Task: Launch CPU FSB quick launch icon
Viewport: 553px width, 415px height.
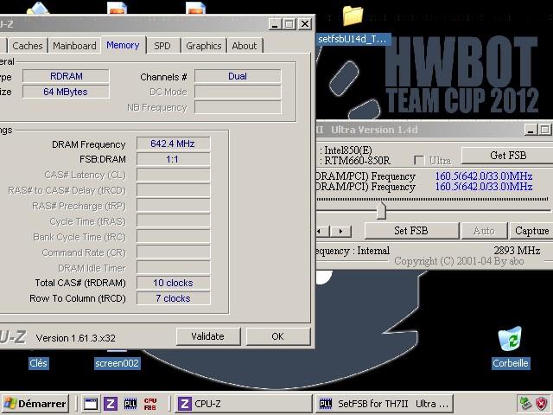Action: (149, 404)
